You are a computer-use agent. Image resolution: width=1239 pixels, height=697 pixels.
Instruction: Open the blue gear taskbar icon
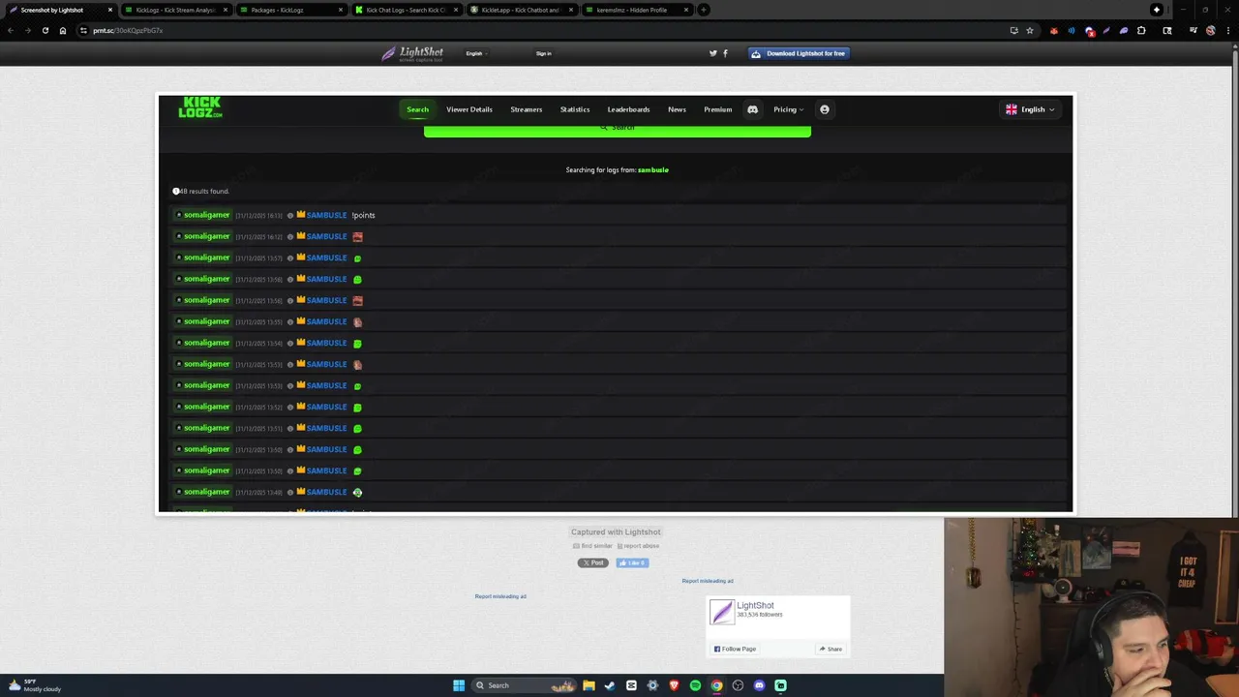tap(652, 685)
